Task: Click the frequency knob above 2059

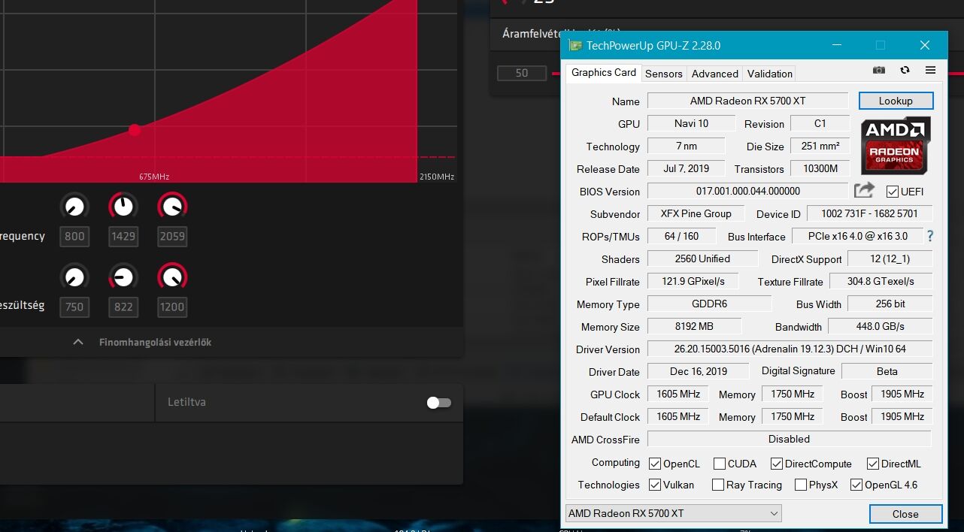Action: coord(172,206)
